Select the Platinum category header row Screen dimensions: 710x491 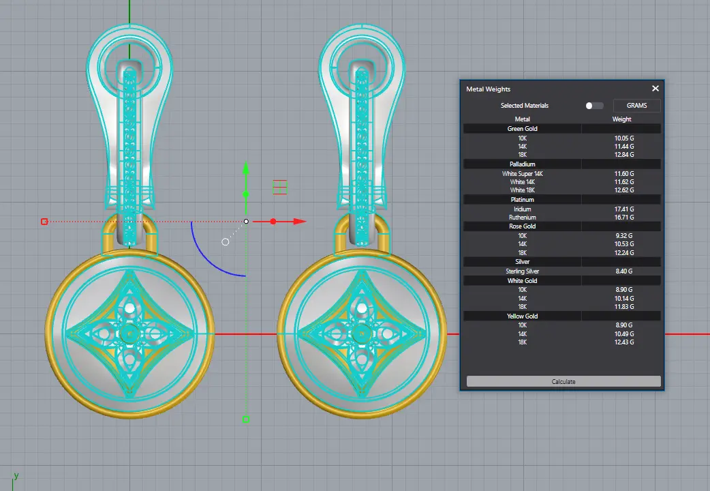coord(522,200)
